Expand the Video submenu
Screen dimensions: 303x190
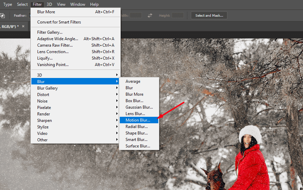click(75, 133)
